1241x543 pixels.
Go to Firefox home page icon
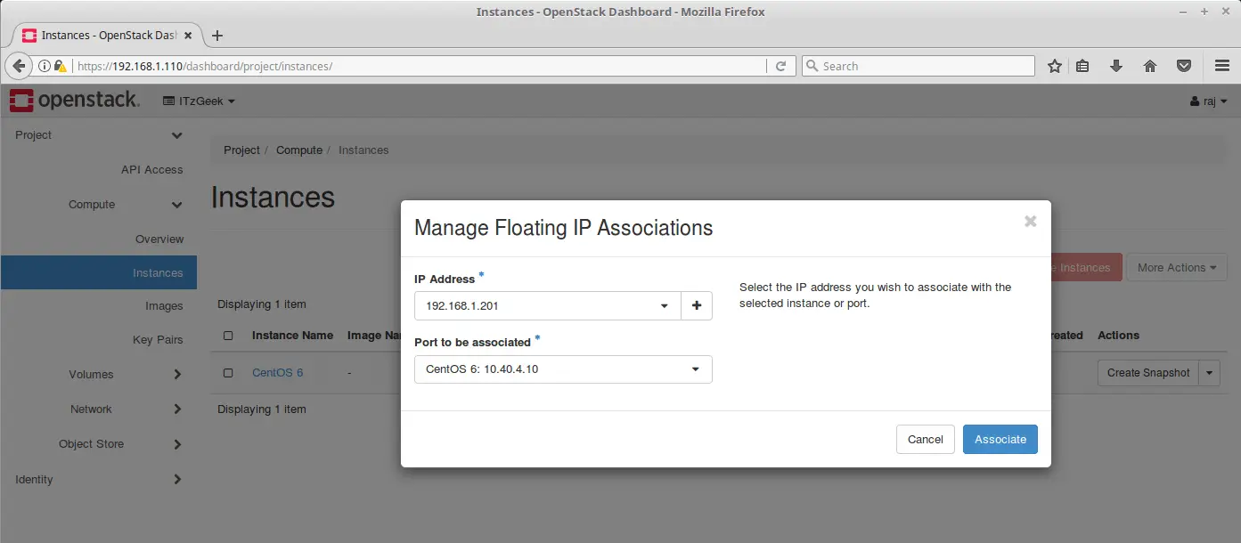click(x=1149, y=66)
